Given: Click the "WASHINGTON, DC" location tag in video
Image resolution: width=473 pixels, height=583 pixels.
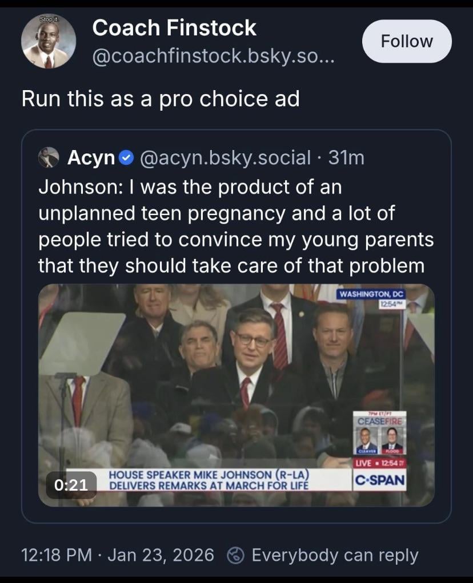Looking at the screenshot, I should click(371, 294).
